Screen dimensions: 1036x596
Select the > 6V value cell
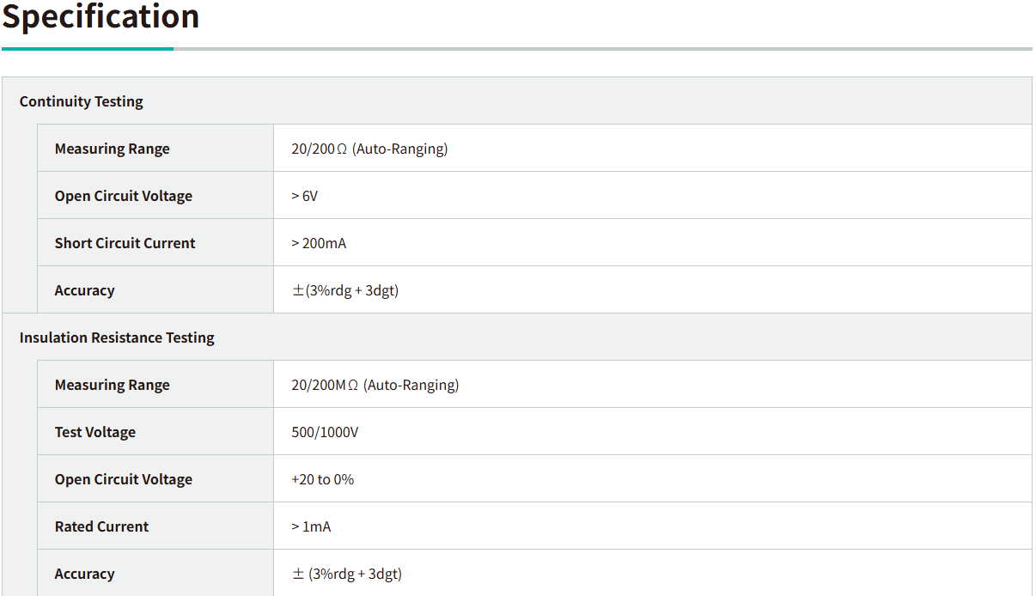(305, 196)
